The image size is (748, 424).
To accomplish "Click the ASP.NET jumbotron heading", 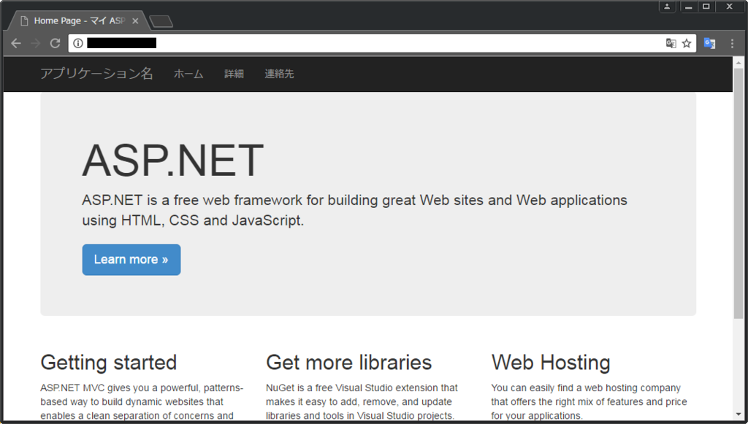I will (x=172, y=160).
